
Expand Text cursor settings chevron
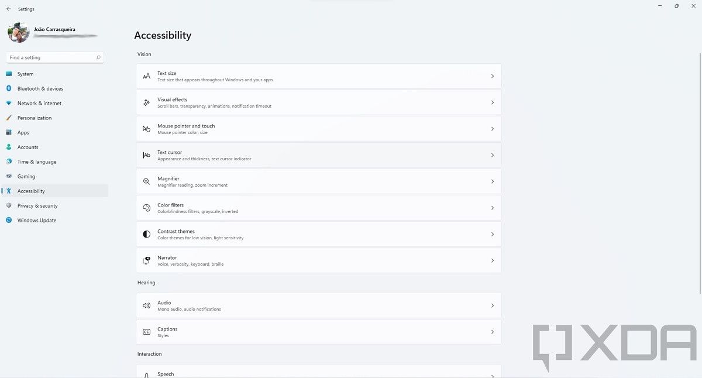point(492,155)
